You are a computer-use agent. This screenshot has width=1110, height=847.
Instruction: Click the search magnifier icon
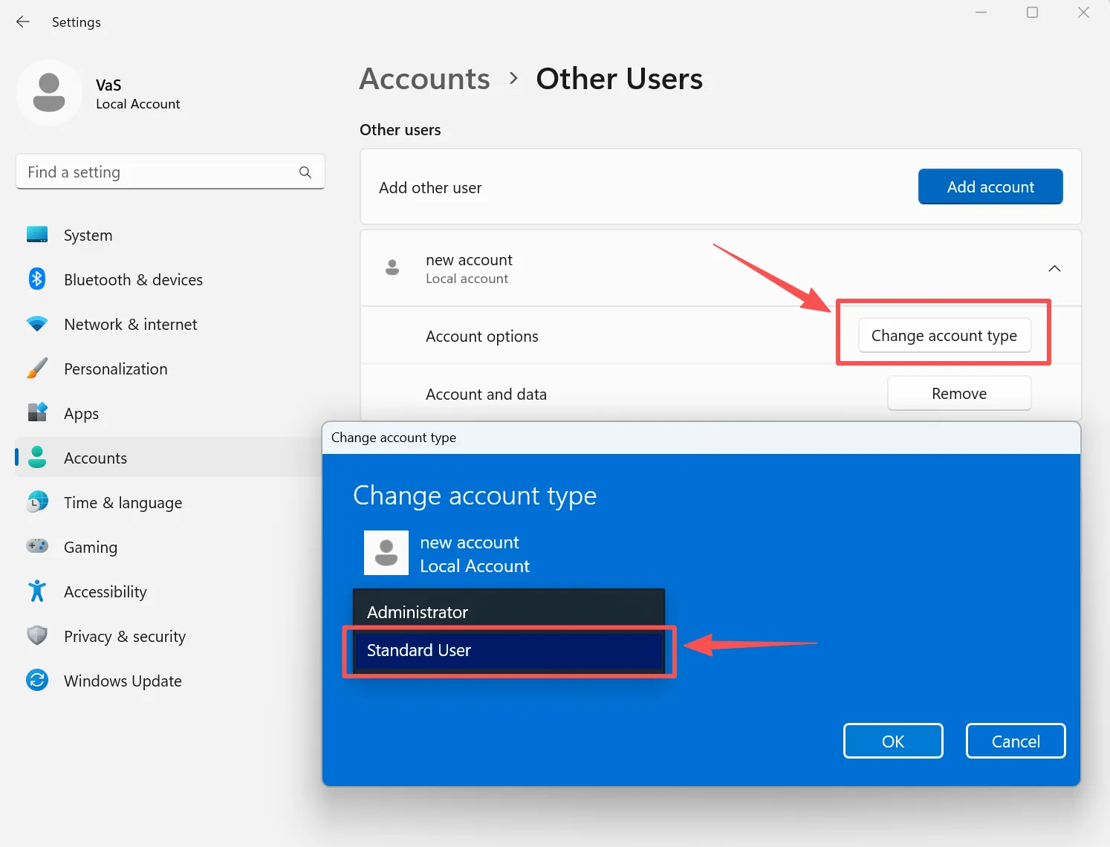305,172
